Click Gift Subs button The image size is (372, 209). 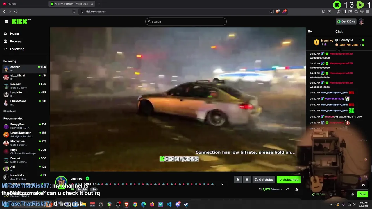tap(264, 180)
